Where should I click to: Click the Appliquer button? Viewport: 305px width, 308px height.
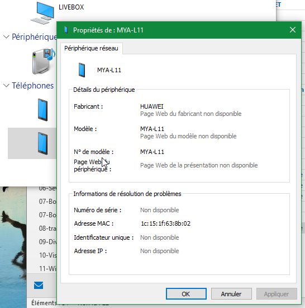tap(277, 294)
